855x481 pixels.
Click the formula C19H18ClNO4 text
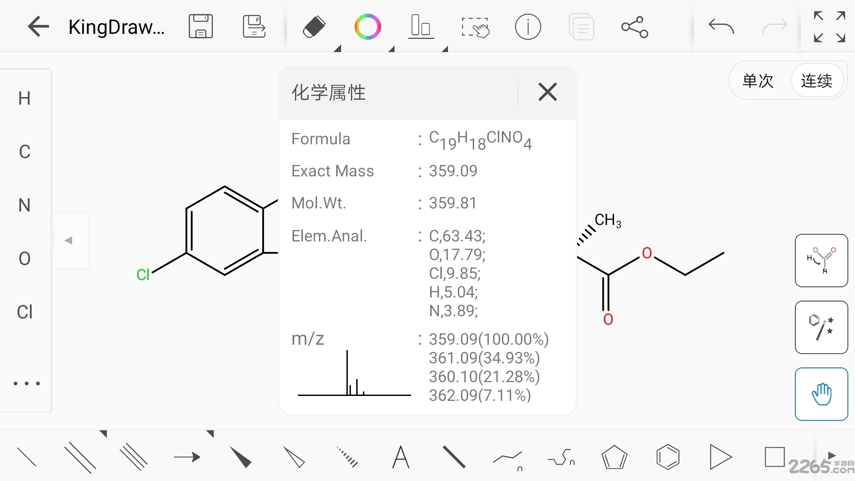(480, 140)
